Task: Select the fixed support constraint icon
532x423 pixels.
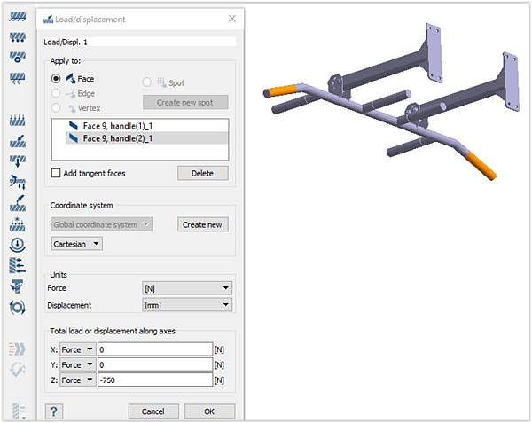Action: pyautogui.click(x=18, y=16)
